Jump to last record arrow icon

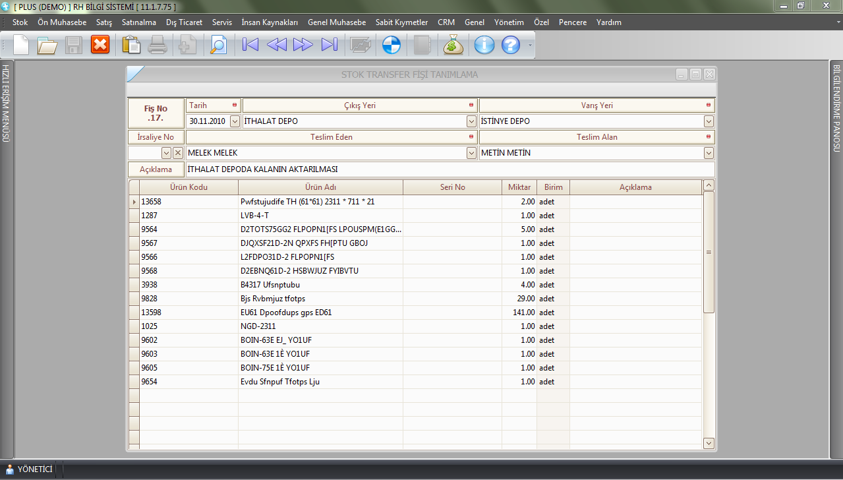pyautogui.click(x=330, y=45)
